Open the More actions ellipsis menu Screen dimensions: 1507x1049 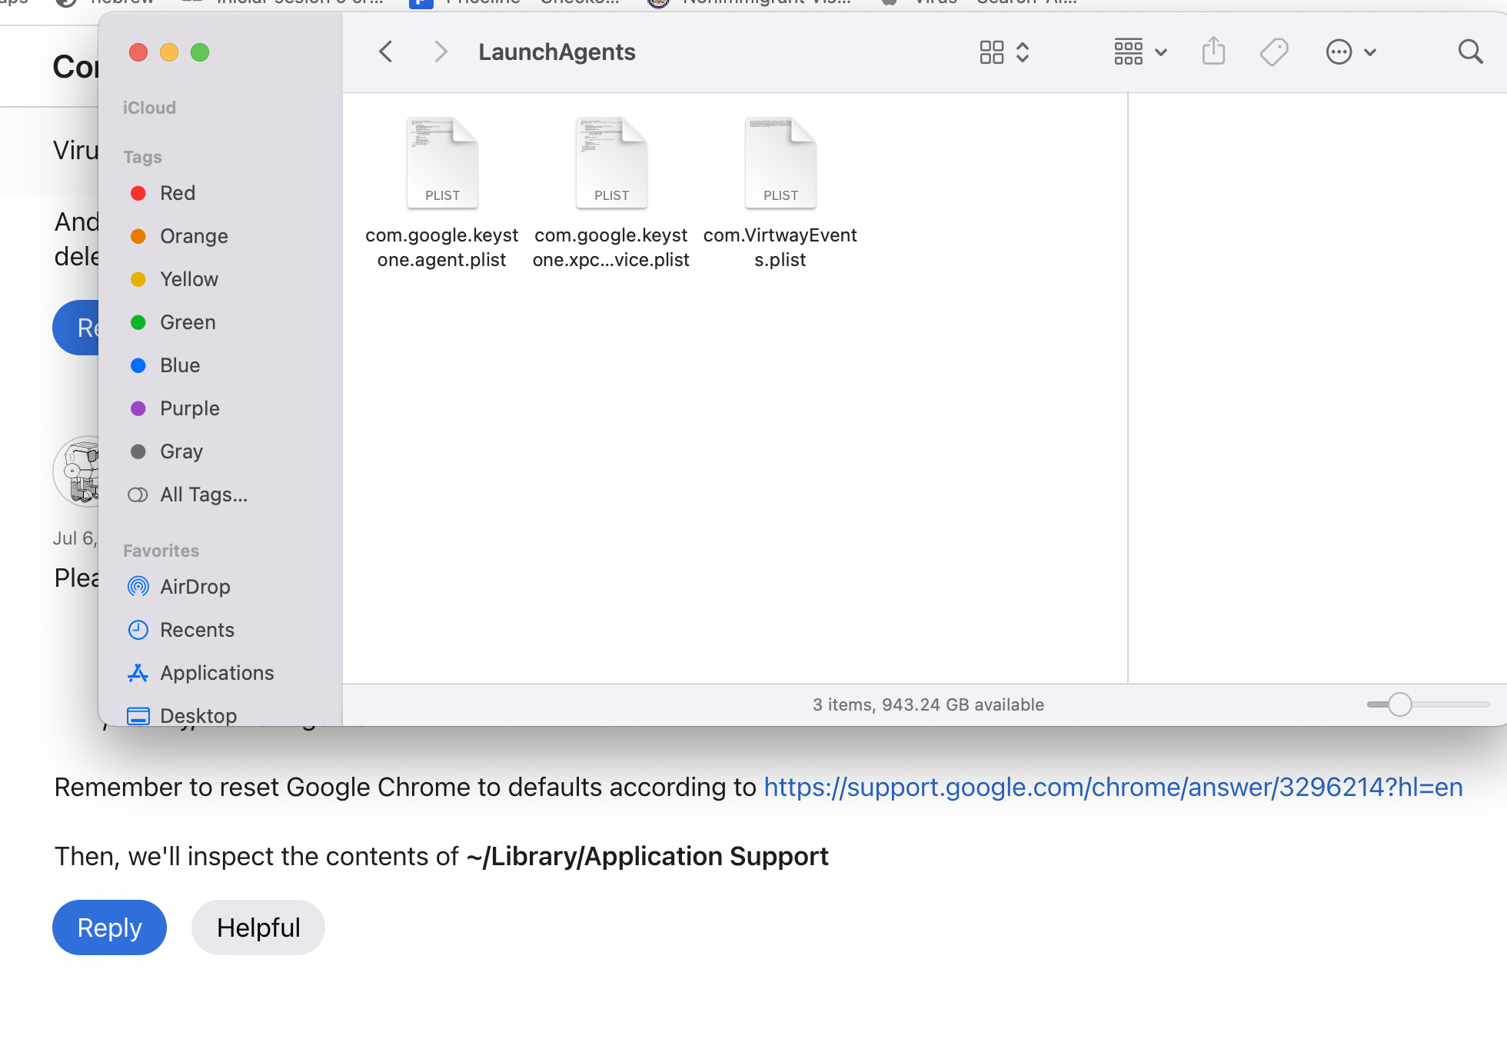(x=1350, y=52)
